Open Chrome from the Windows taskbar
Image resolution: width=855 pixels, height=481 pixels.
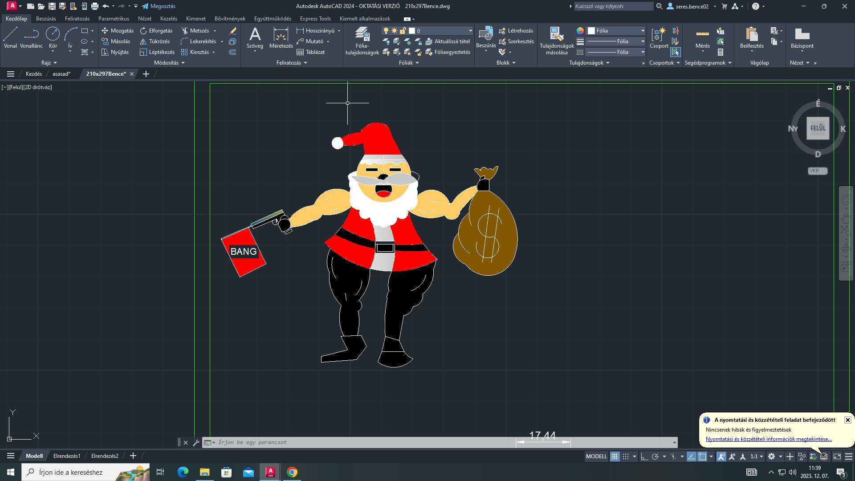tap(292, 472)
